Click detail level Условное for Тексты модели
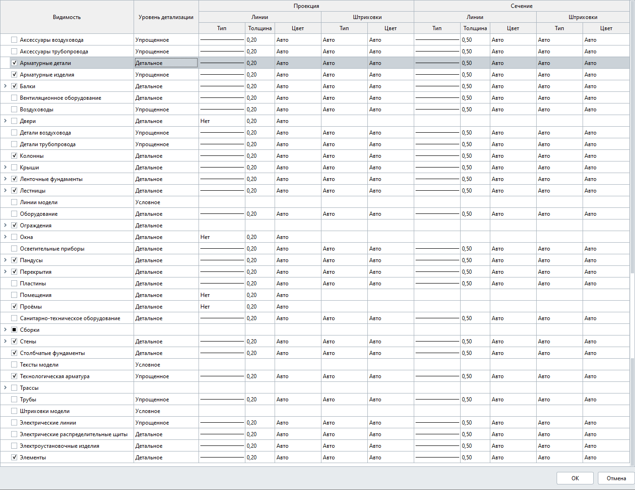Viewport: 635px width, 490px height. click(x=166, y=365)
